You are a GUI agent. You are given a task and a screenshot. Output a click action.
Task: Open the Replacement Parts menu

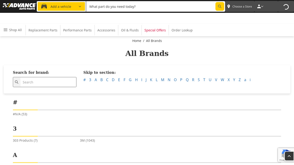tap(43, 30)
